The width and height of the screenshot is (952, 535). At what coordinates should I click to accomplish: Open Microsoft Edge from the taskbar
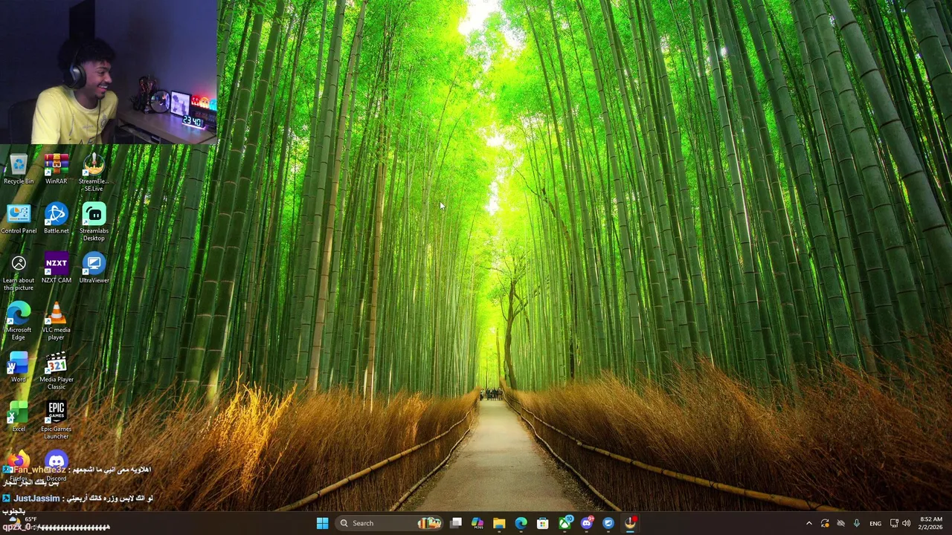521,523
